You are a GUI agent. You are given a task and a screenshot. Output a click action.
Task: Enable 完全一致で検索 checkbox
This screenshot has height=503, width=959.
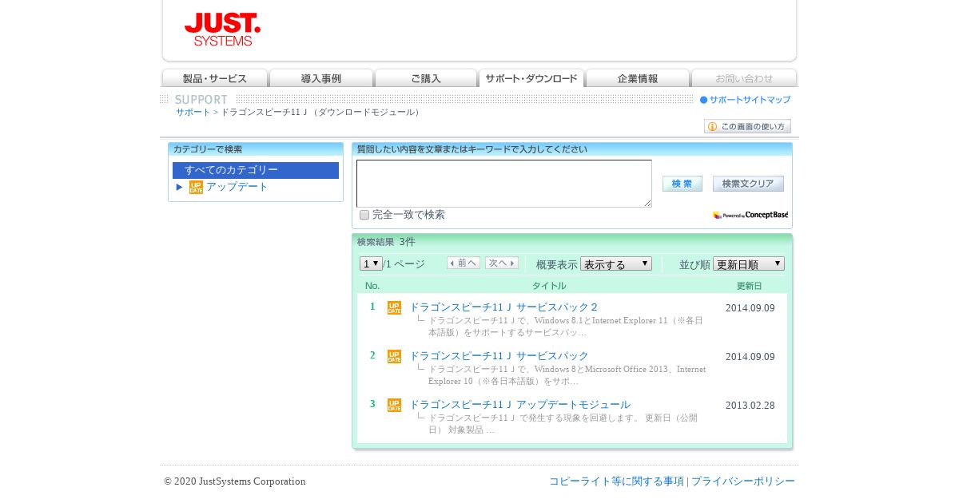pos(364,215)
